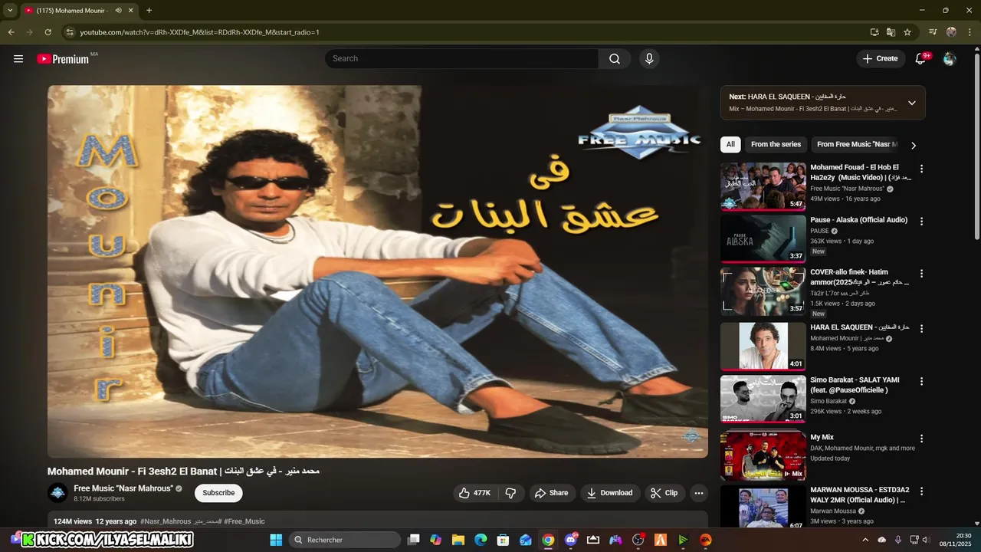Select the All filter chip
Screen dimensions: 981x552
click(x=730, y=144)
